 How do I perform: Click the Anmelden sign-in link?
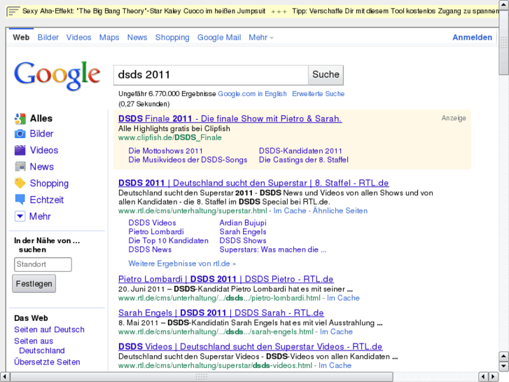point(473,37)
